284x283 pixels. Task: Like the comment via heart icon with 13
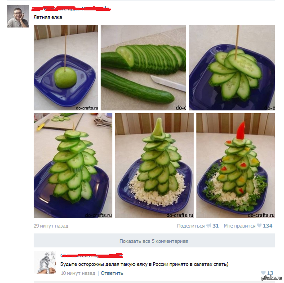263,273
